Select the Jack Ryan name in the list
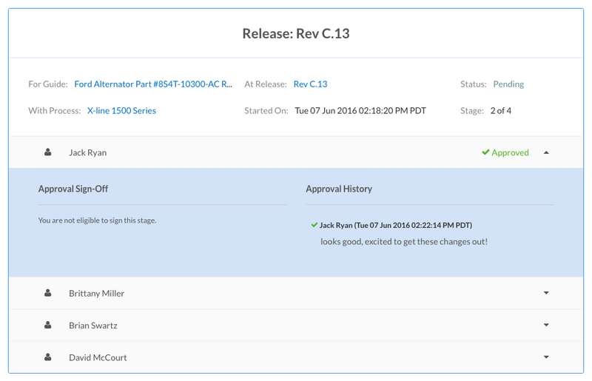592x381 pixels. click(x=87, y=152)
